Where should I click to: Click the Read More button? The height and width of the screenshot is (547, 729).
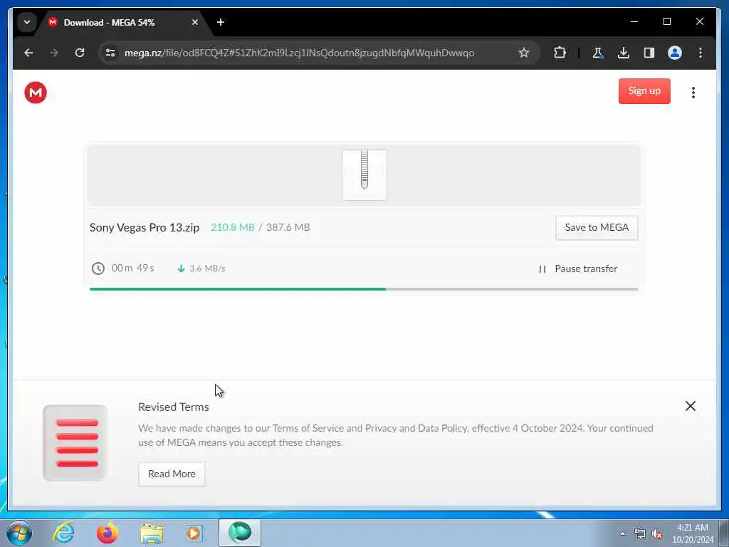172,474
